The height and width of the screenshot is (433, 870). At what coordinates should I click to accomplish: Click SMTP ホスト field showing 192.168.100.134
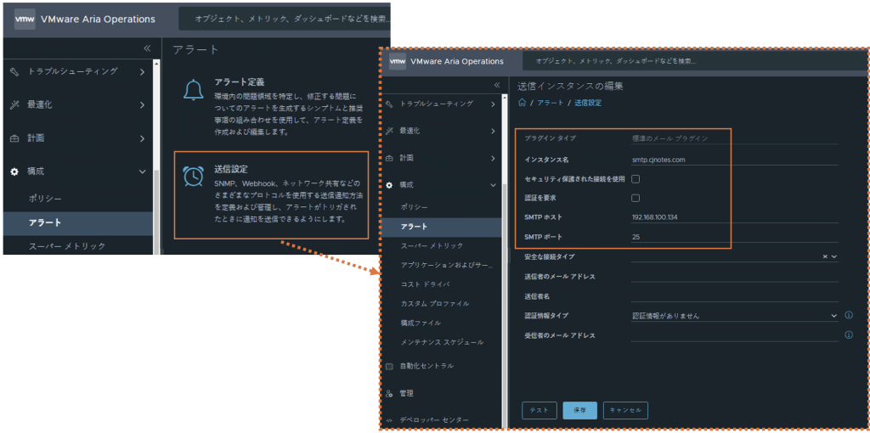pyautogui.click(x=735, y=217)
